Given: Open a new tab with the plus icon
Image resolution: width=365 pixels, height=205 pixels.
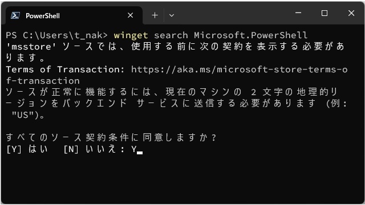Looking at the screenshot, I should click(x=155, y=15).
